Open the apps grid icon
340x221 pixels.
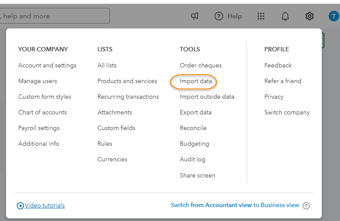(261, 16)
